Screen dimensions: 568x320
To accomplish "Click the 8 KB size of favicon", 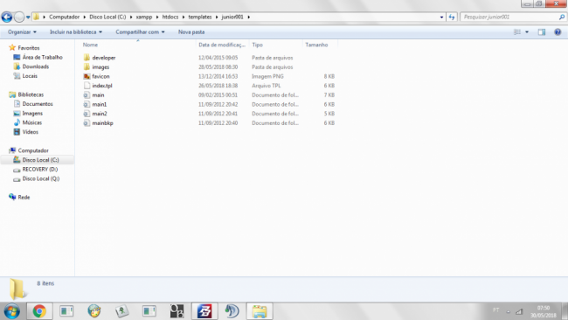I will (329, 76).
